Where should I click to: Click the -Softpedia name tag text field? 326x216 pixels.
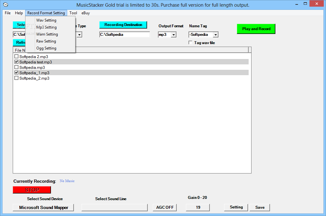click(201, 35)
